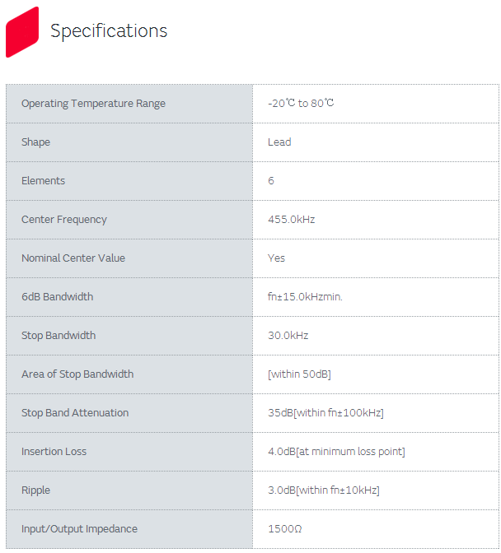
Task: Select the 35dB[within fn±100kHz] value
Action: pos(325,413)
